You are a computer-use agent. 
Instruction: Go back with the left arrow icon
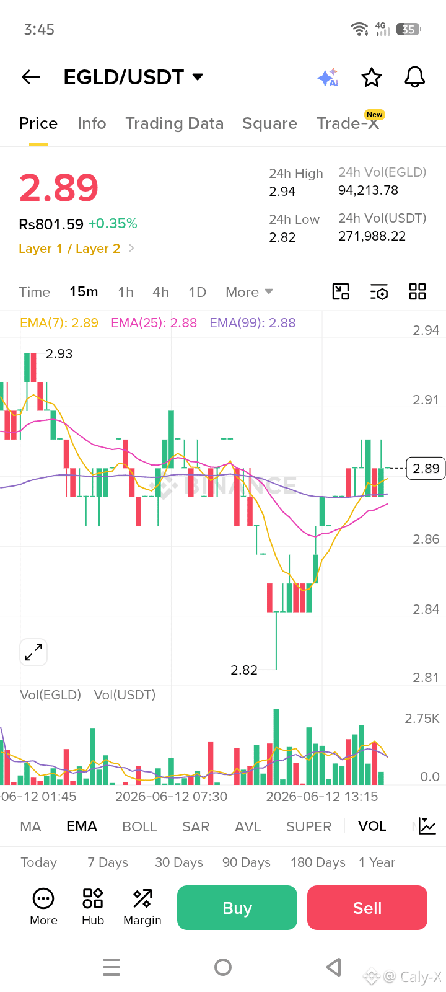coord(31,77)
